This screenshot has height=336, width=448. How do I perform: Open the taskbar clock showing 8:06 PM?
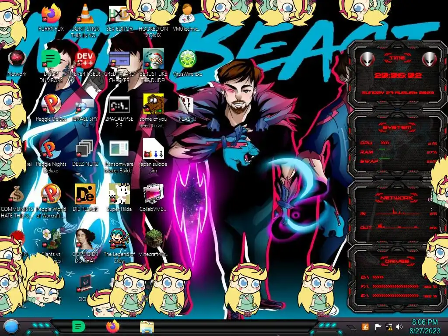[424, 326]
